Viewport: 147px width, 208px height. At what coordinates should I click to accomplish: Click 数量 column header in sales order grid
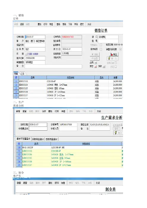pyautogui.click(x=116, y=77)
